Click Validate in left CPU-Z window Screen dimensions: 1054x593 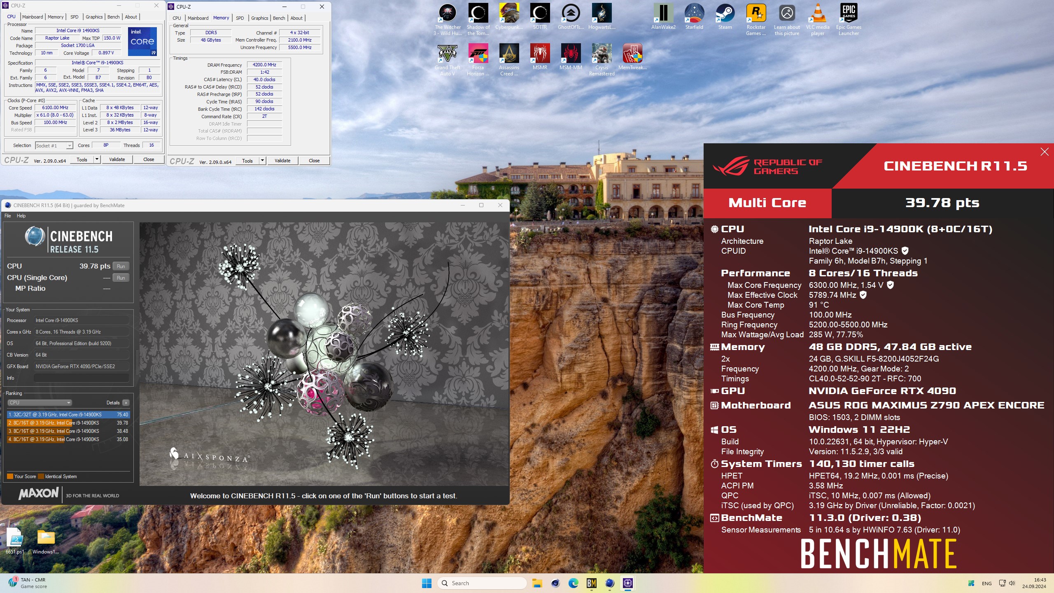tap(117, 159)
